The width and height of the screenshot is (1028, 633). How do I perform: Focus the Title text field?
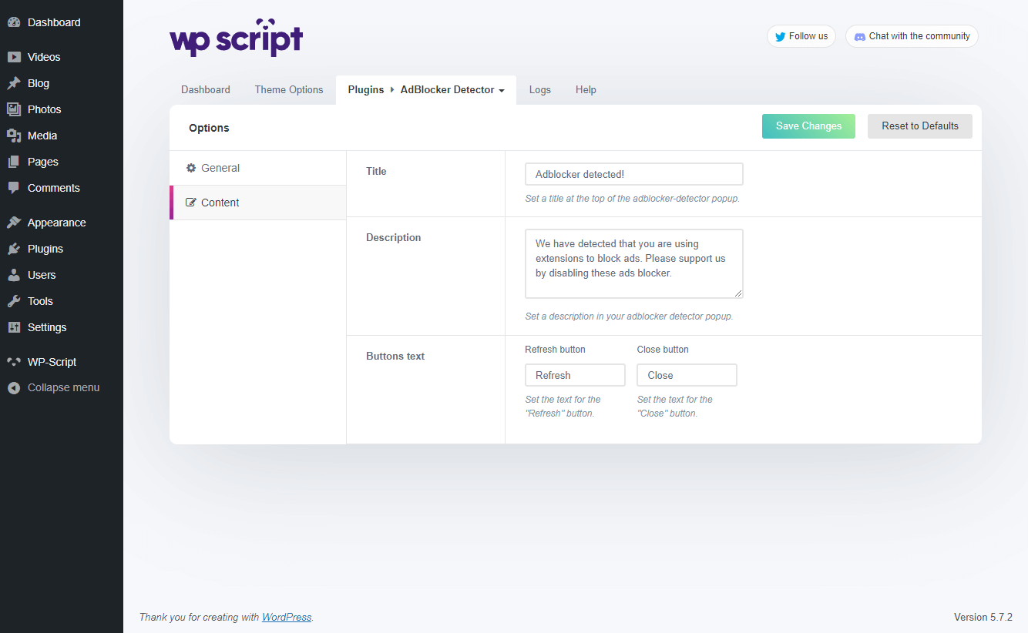click(633, 174)
